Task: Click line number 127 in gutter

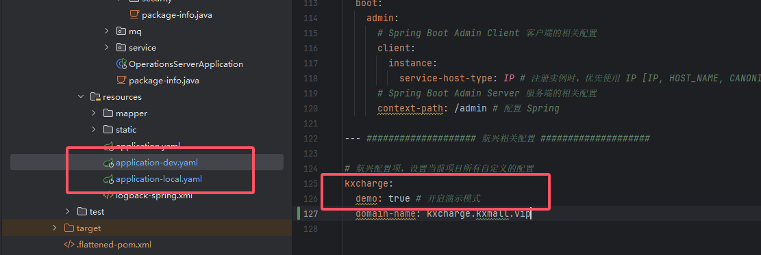Action: [310, 214]
